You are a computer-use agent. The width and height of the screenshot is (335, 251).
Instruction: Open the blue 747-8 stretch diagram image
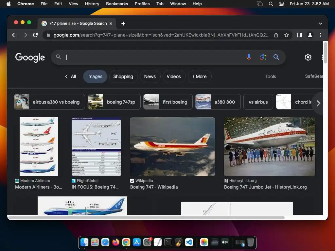click(82, 206)
